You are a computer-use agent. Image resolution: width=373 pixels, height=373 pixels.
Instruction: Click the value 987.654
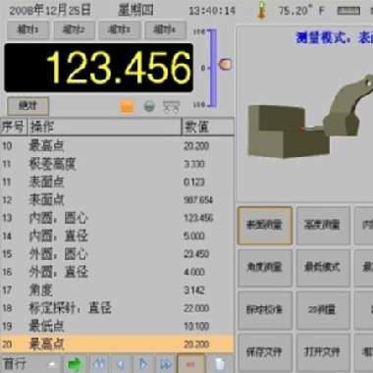(x=198, y=200)
